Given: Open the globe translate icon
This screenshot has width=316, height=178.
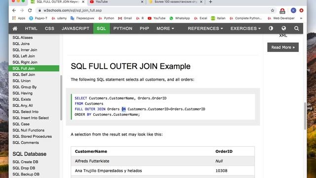Looking at the screenshot, I should tap(284, 28).
